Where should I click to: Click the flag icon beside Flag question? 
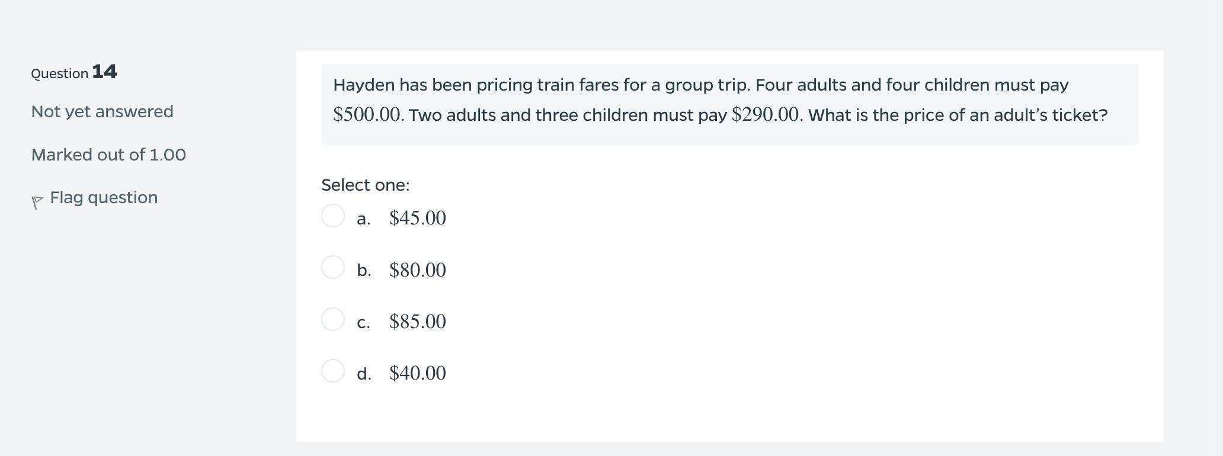tap(37, 202)
